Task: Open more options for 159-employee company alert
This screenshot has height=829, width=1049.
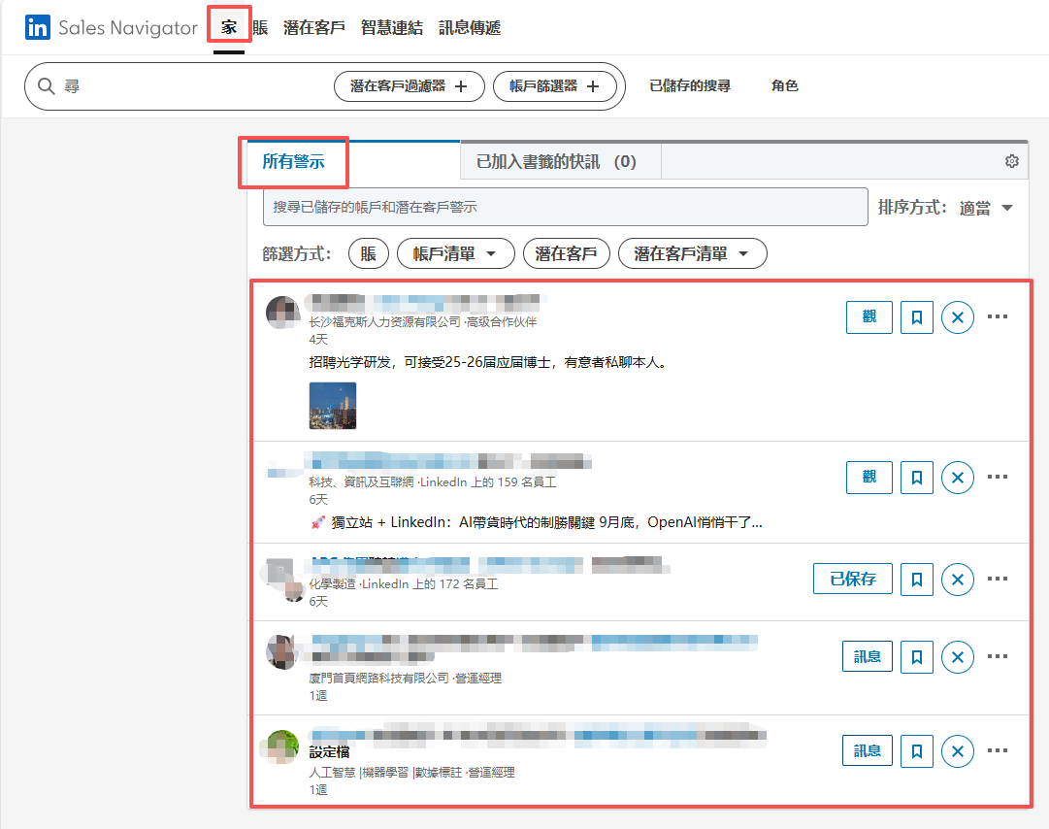Action: tap(998, 477)
